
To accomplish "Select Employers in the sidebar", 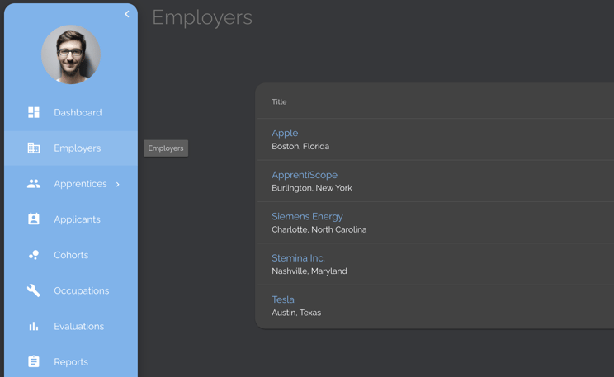I will [x=71, y=148].
